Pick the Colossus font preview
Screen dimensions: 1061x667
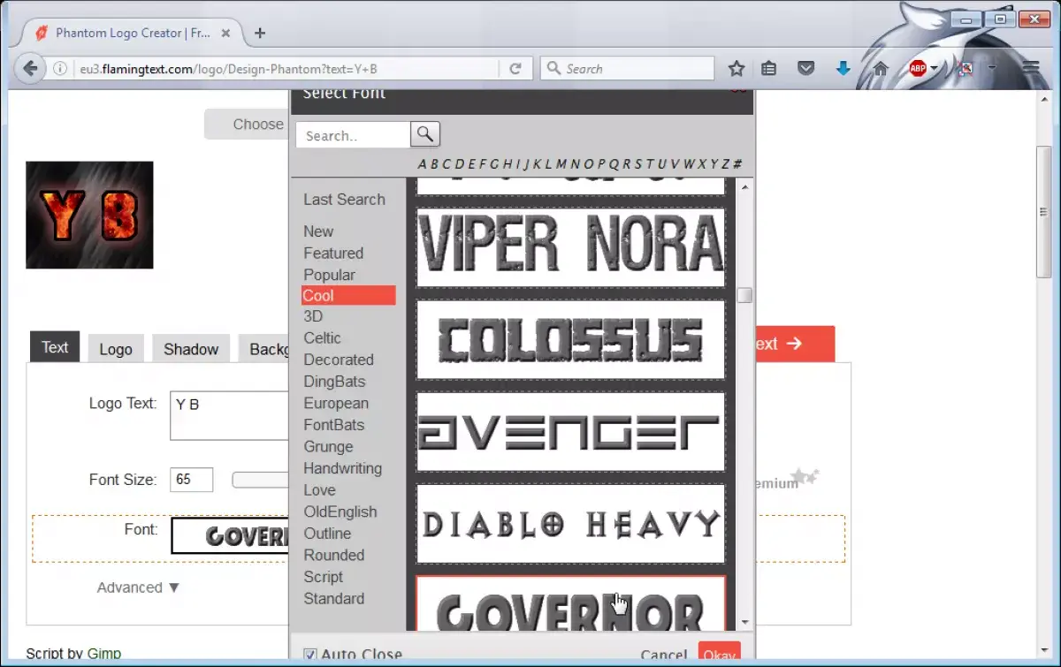coord(571,340)
